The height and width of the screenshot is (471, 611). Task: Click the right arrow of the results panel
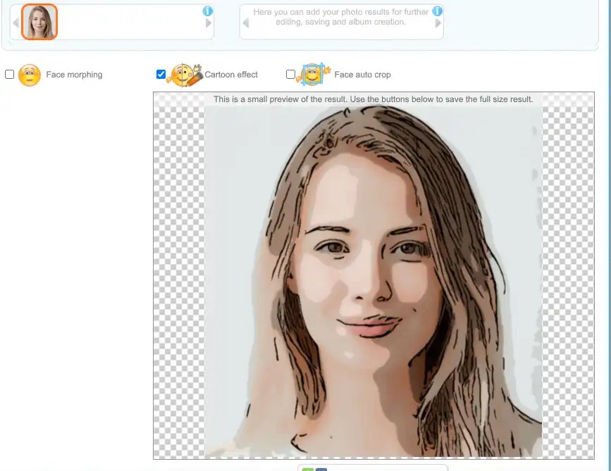(x=438, y=22)
